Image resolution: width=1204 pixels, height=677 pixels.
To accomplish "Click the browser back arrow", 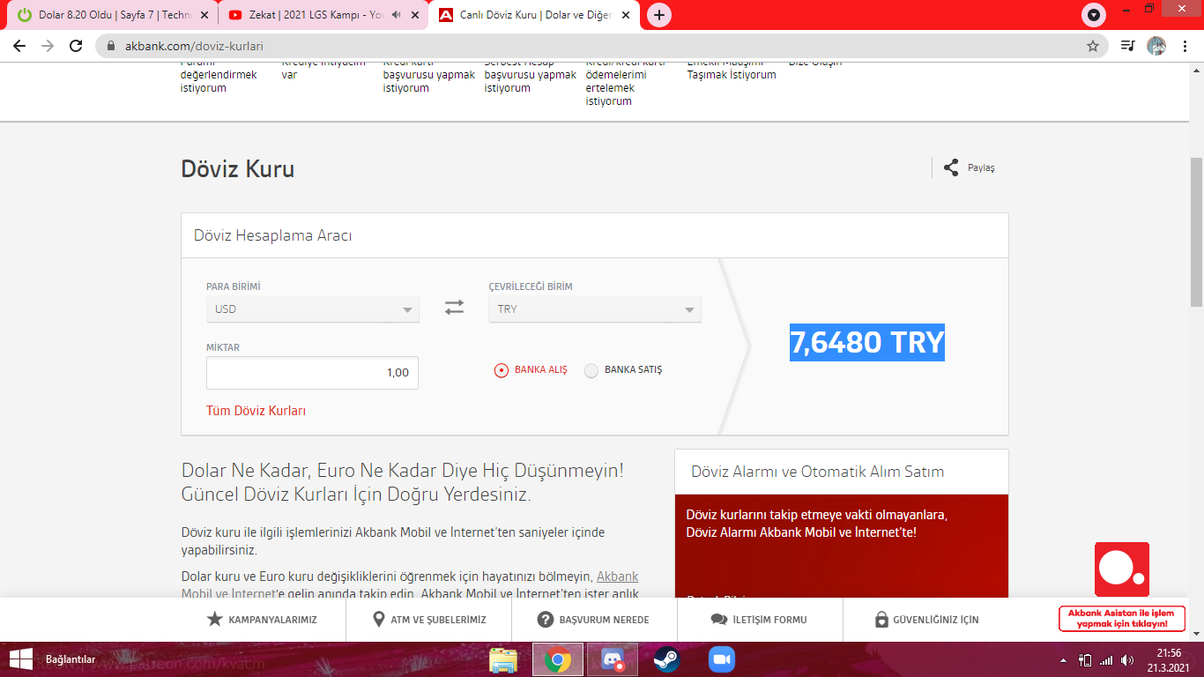I will point(19,46).
